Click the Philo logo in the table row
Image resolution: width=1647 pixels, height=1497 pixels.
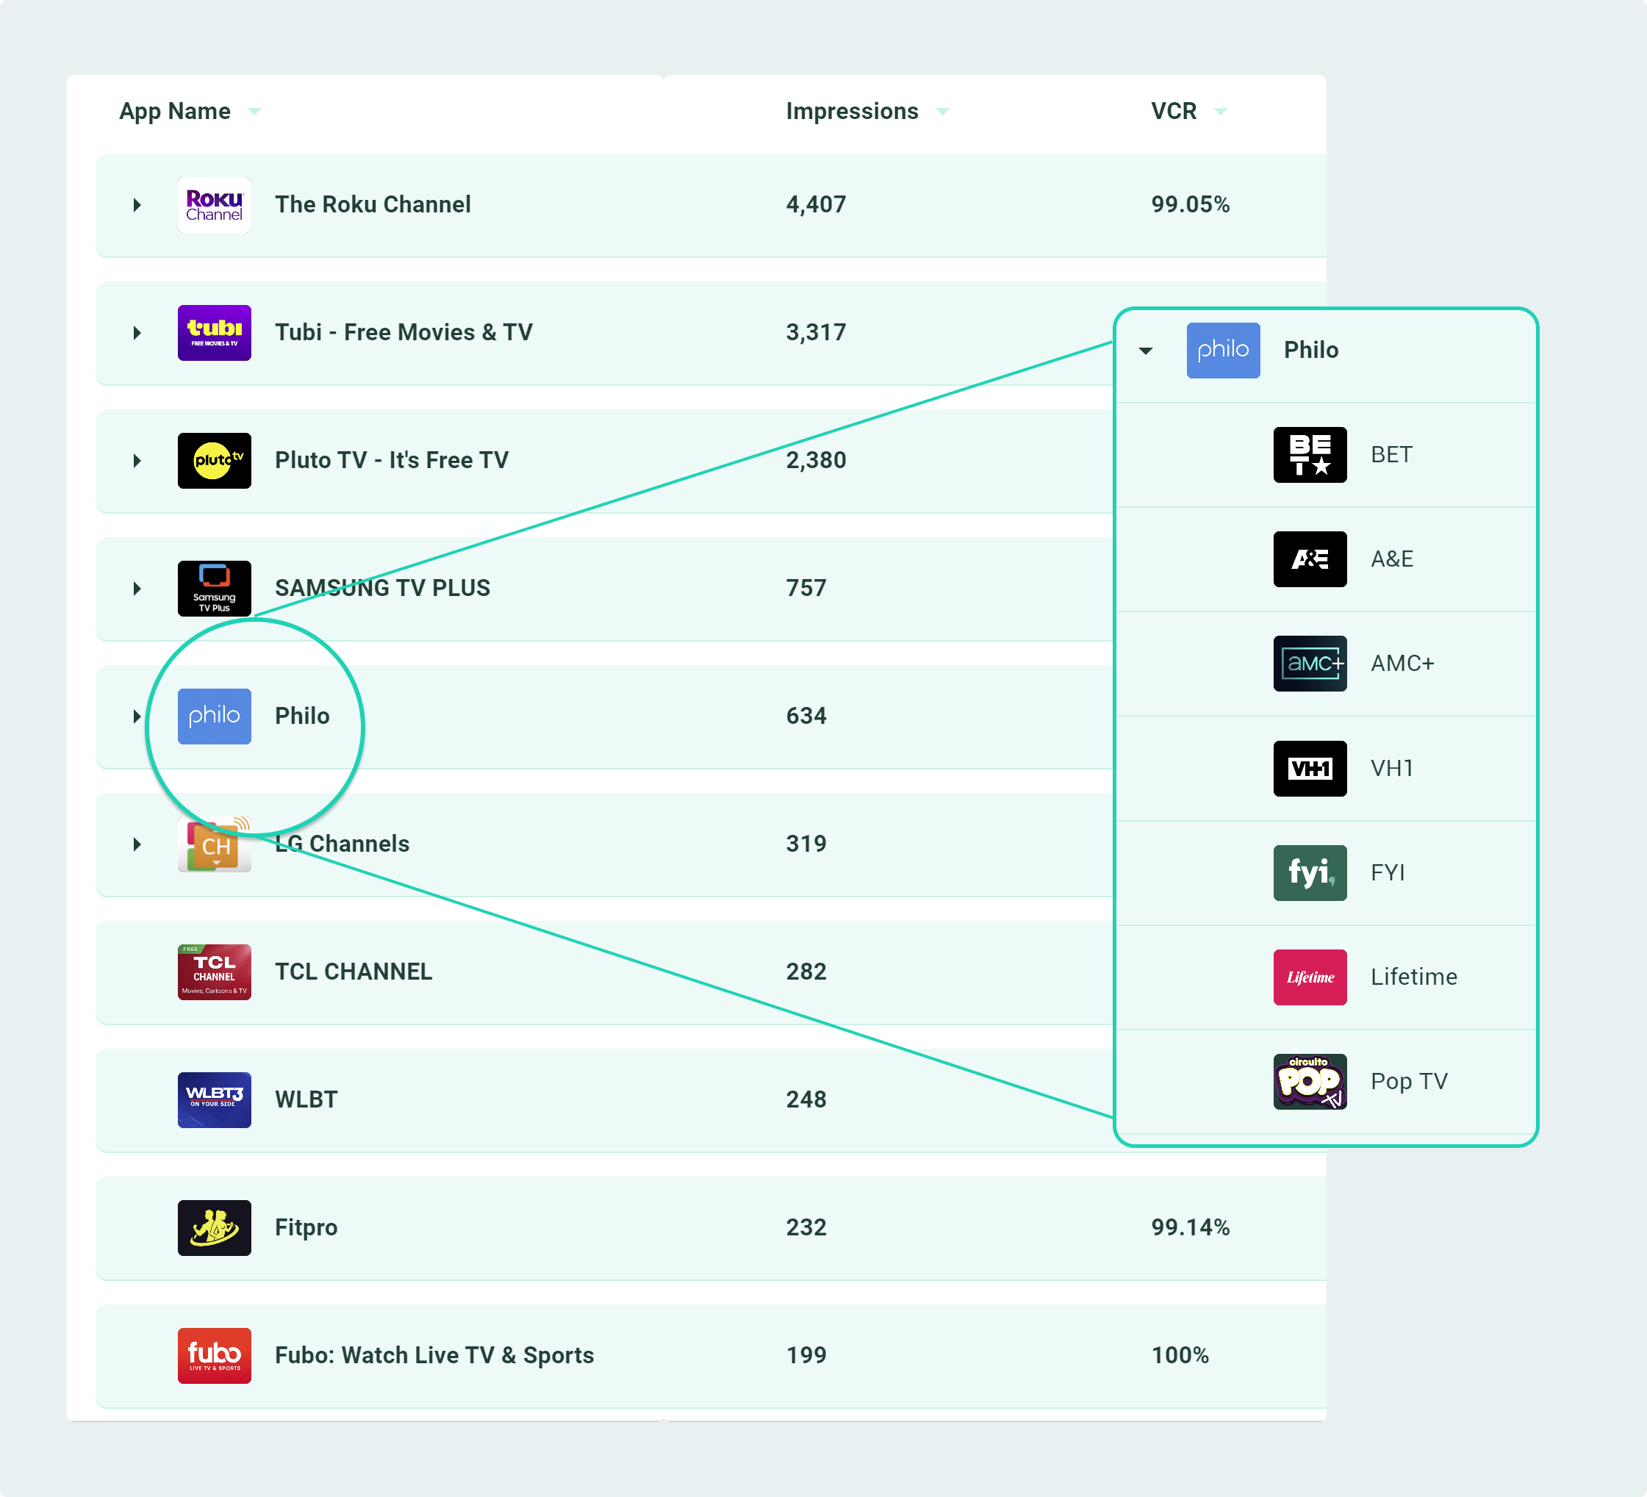pyautogui.click(x=214, y=717)
